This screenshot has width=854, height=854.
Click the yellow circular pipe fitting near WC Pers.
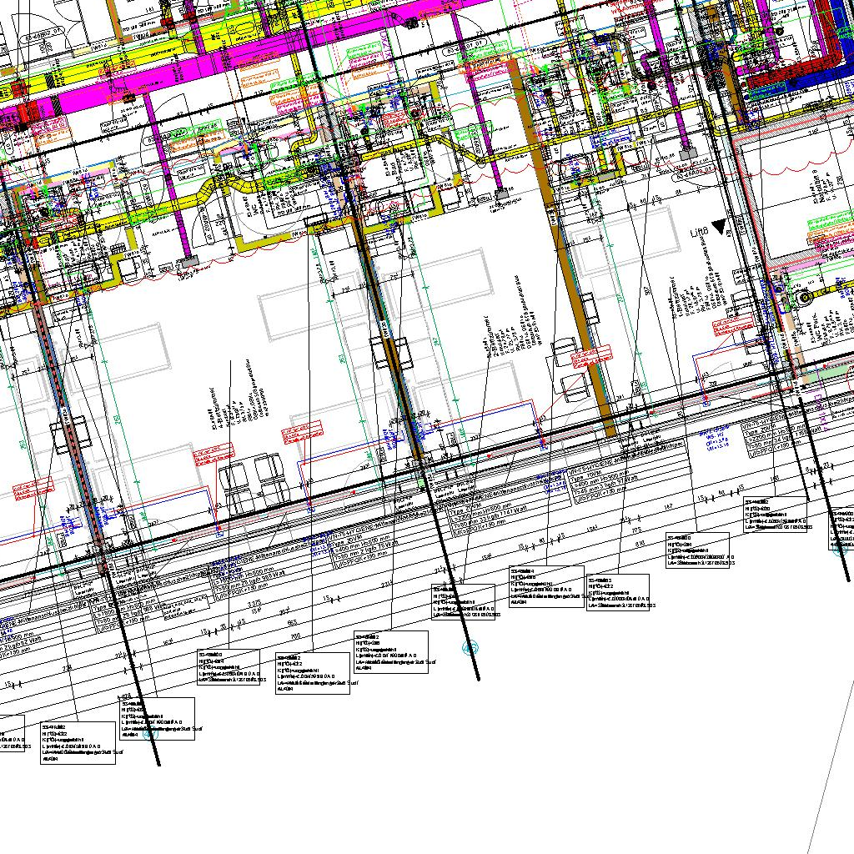805,297
